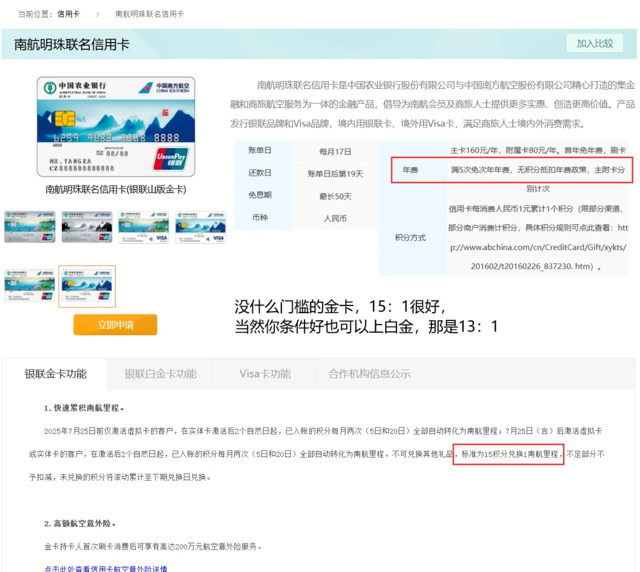
Task: Select the first thumbnail in second row
Action: 30,285
